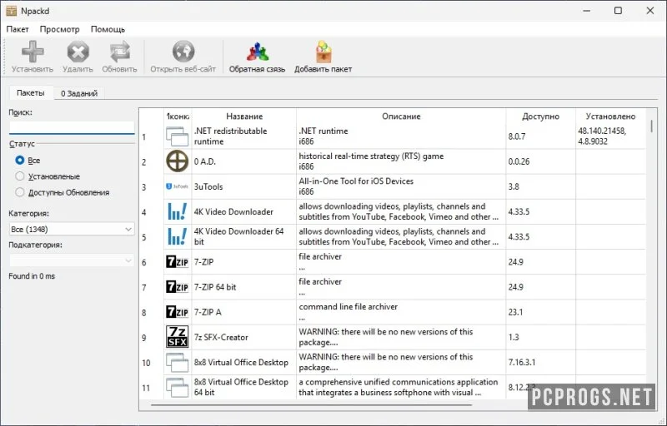Open the Пакет menu
667x426 pixels.
[x=18, y=29]
